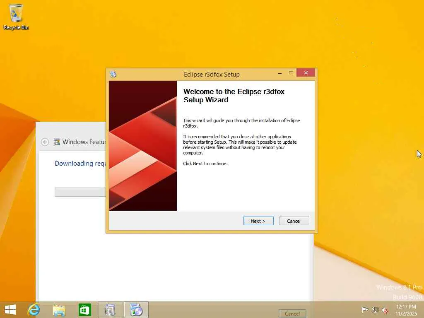The image size is (424, 318).
Task: Switch to r3dfox Setup taskbar item
Action: pyautogui.click(x=136, y=310)
